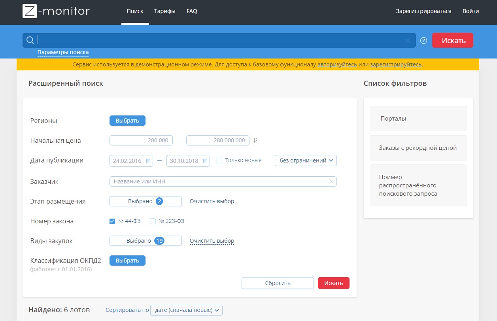
Task: Clear the Заказчик field with X icon
Action: click(x=331, y=181)
